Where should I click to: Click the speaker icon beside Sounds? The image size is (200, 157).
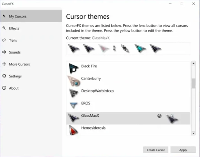point(4,52)
